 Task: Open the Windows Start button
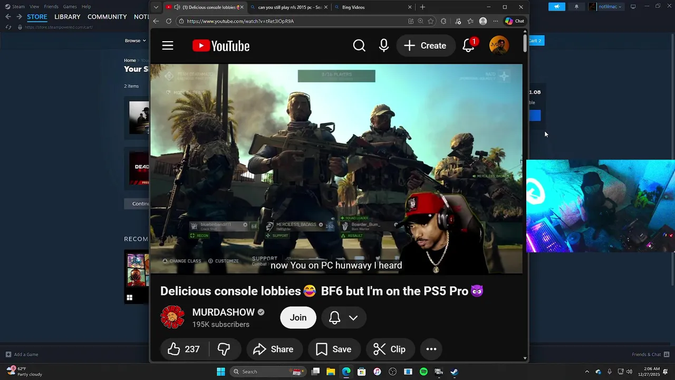tap(221, 372)
